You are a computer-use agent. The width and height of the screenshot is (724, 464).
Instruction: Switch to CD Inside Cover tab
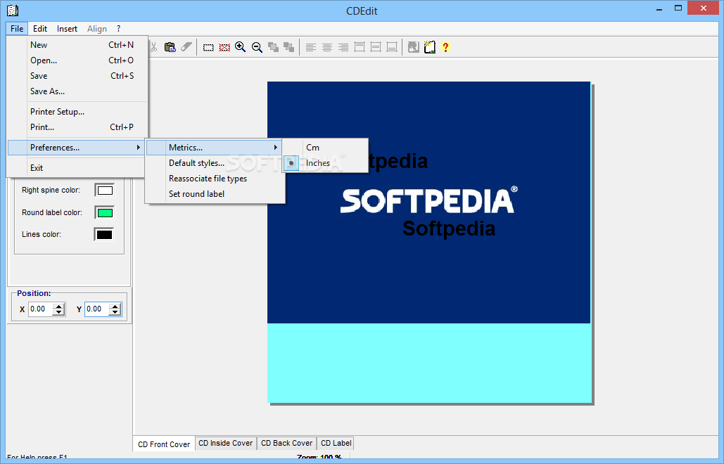[225, 443]
